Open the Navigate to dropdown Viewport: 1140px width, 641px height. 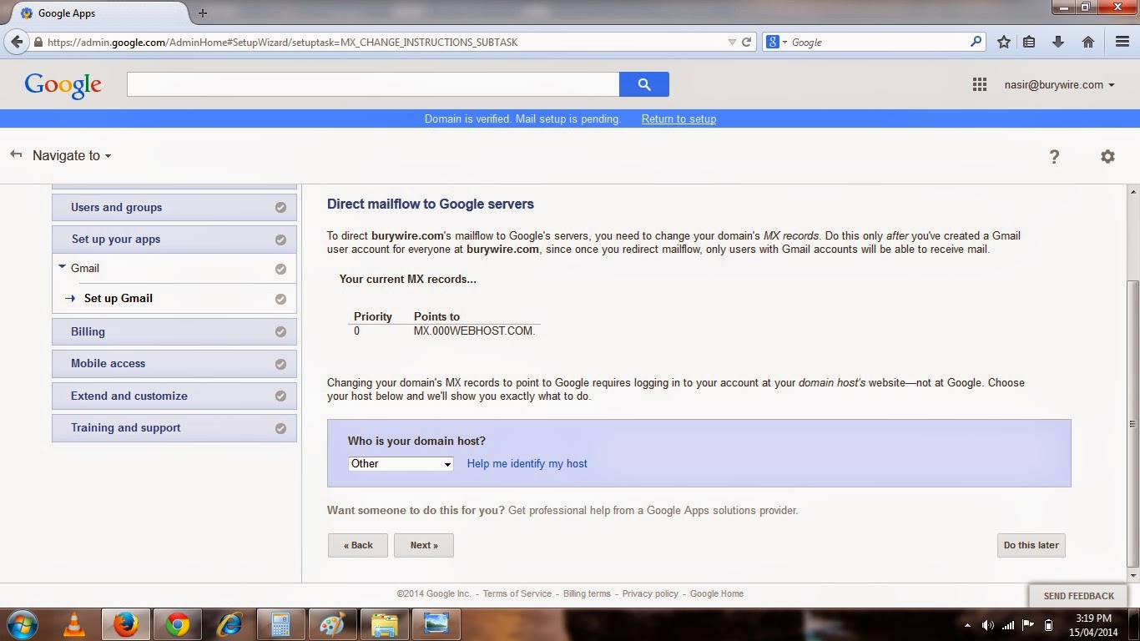coord(72,155)
